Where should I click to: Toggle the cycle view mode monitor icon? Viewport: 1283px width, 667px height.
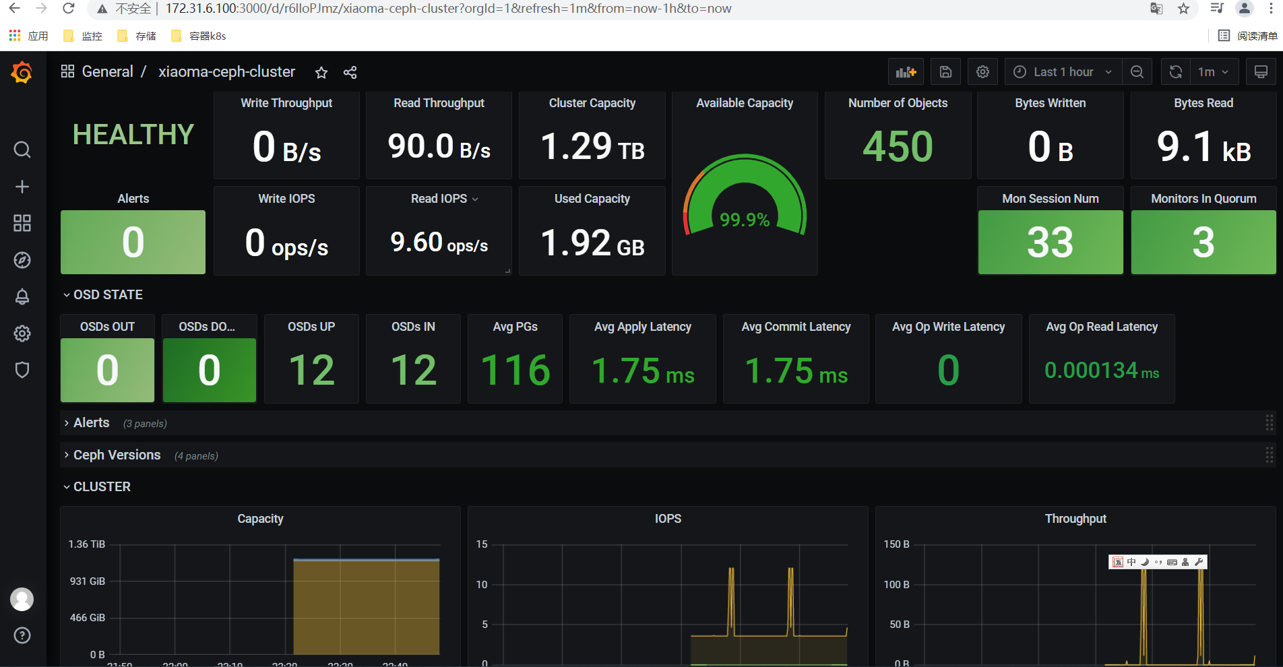coord(1261,72)
